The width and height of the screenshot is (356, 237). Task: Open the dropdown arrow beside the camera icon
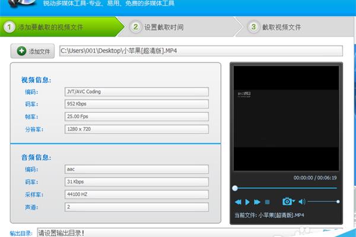[293, 202]
